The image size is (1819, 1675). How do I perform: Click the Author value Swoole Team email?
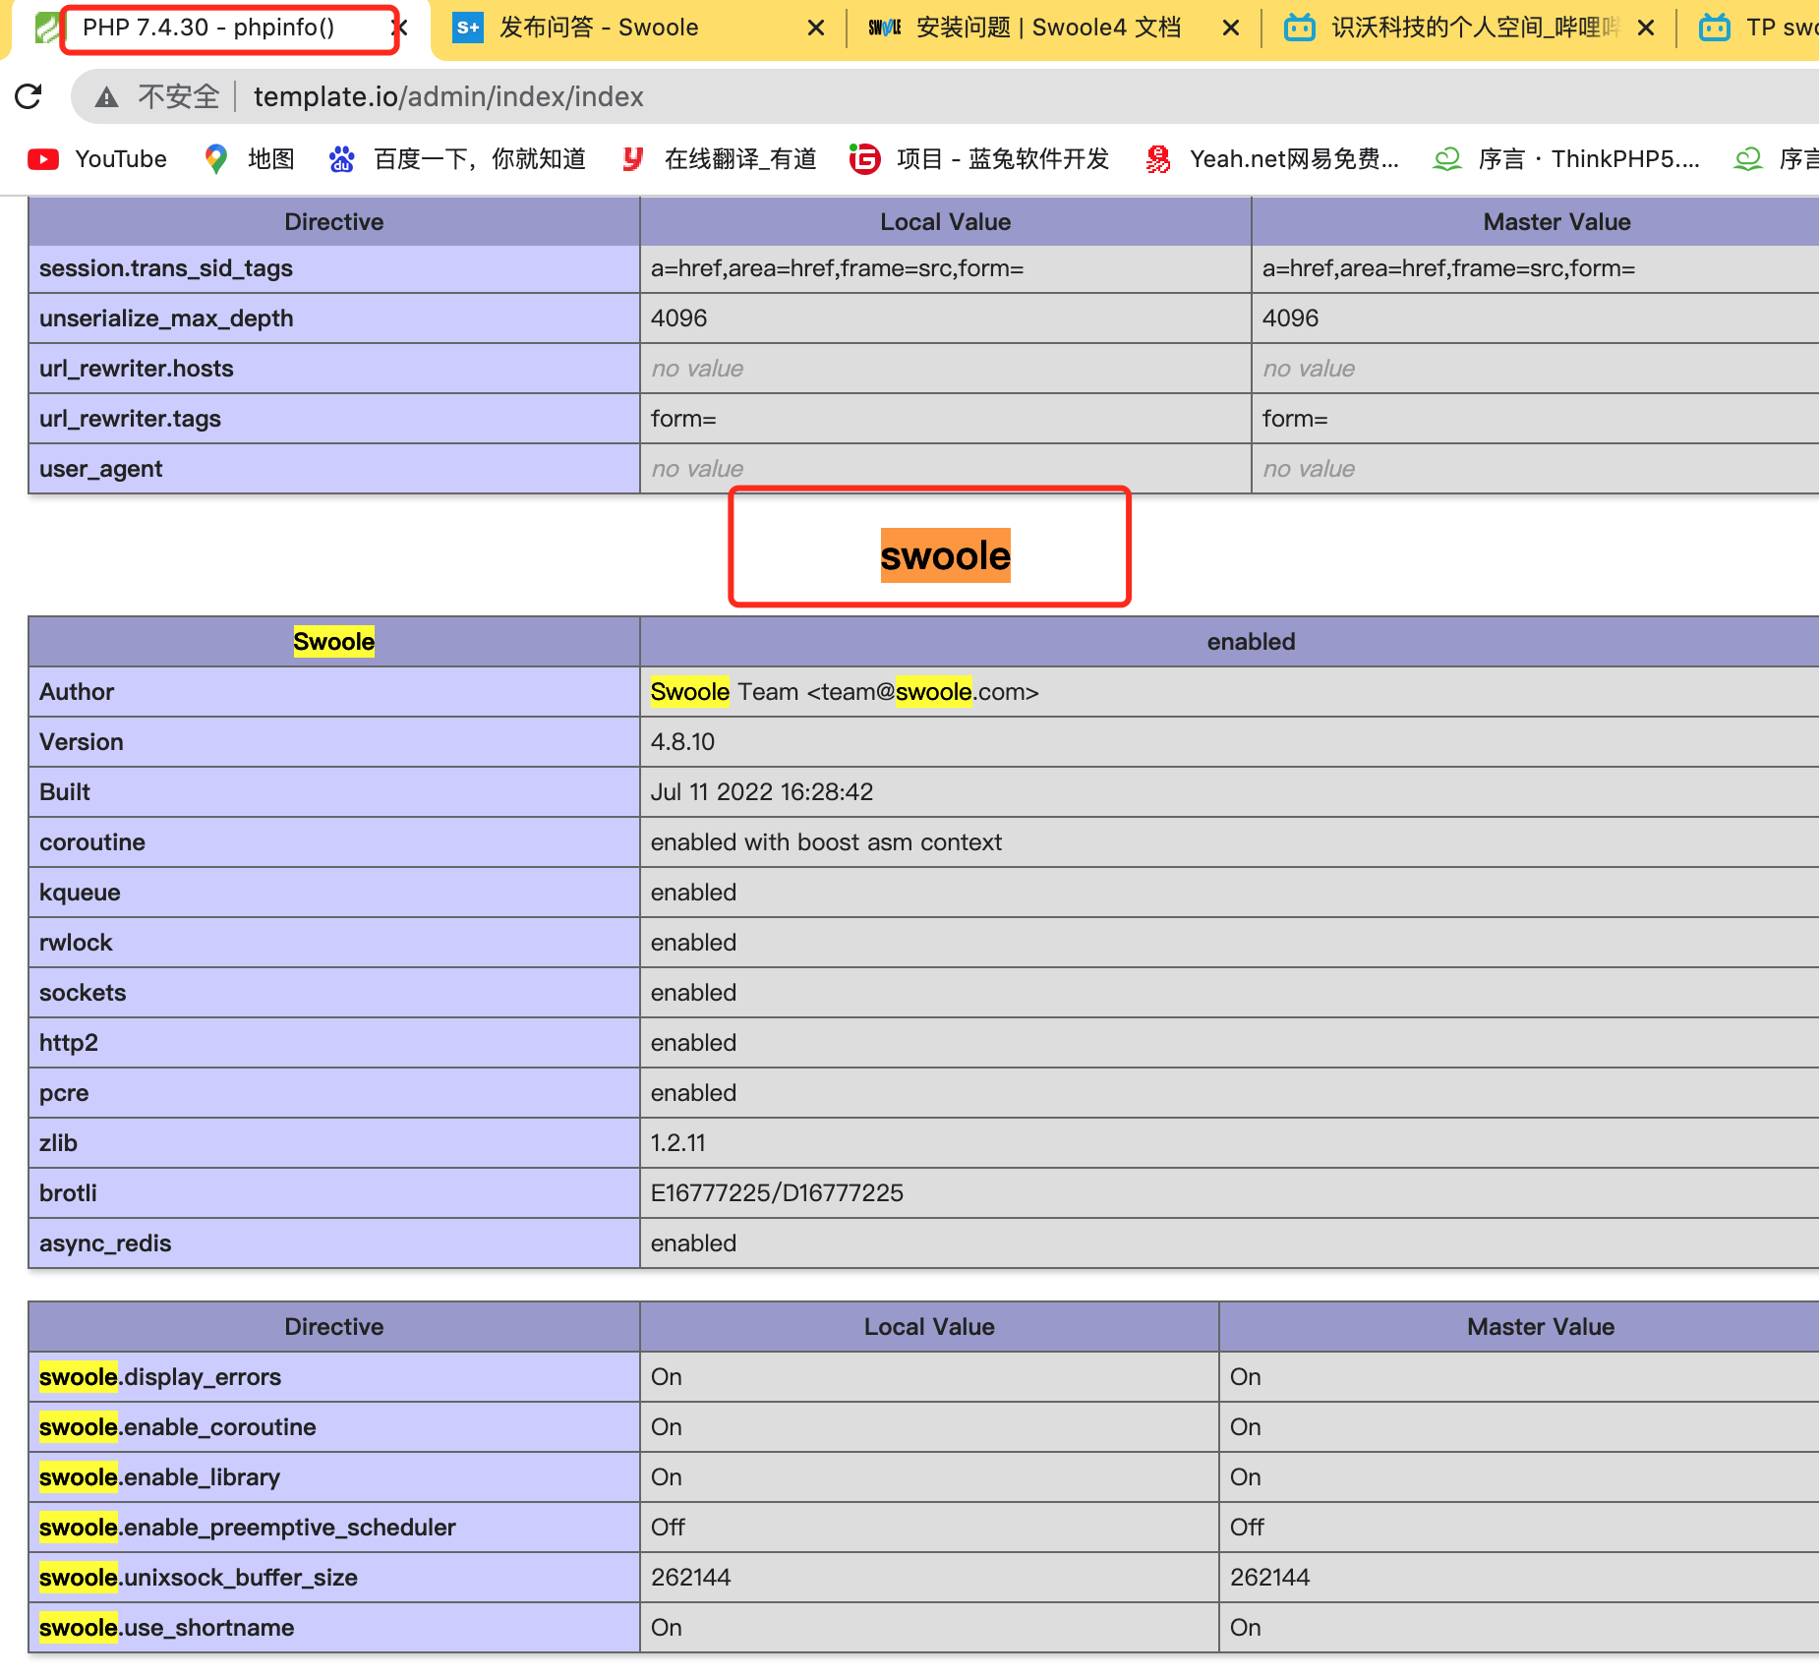click(x=845, y=692)
